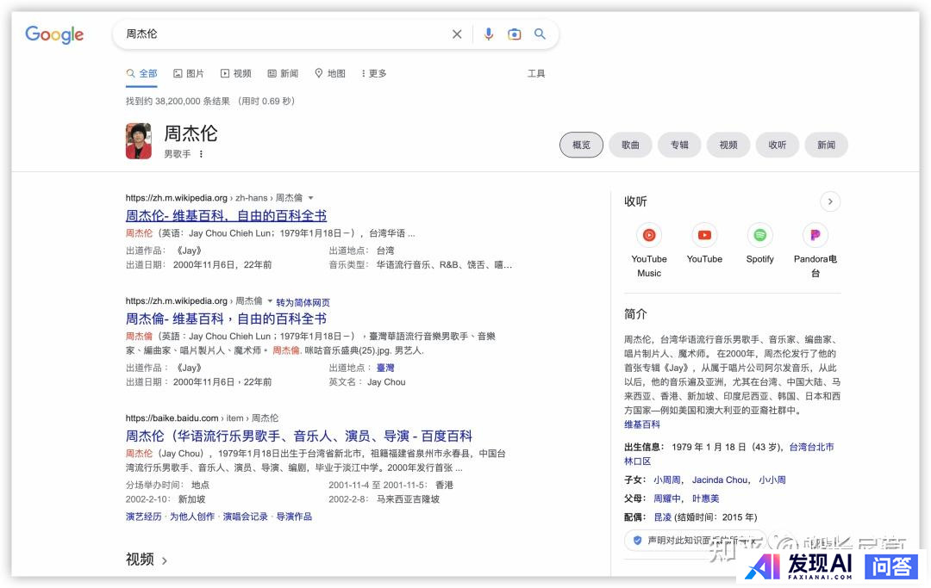Open the Spotify listening icon
The width and height of the screenshot is (931, 588).
click(x=759, y=235)
